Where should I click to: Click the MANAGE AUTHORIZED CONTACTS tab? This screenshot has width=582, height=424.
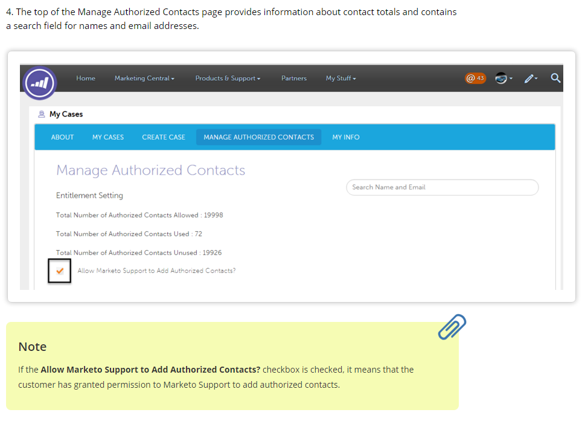[x=258, y=137]
